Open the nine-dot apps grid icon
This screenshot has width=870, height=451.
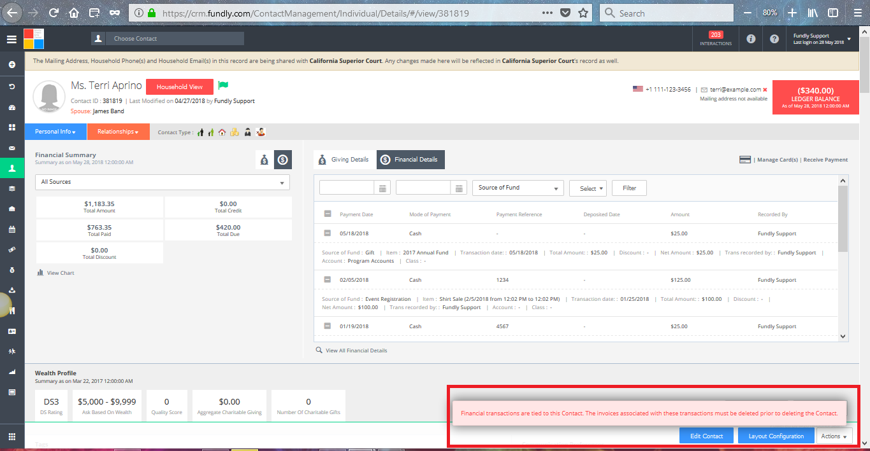point(11,436)
